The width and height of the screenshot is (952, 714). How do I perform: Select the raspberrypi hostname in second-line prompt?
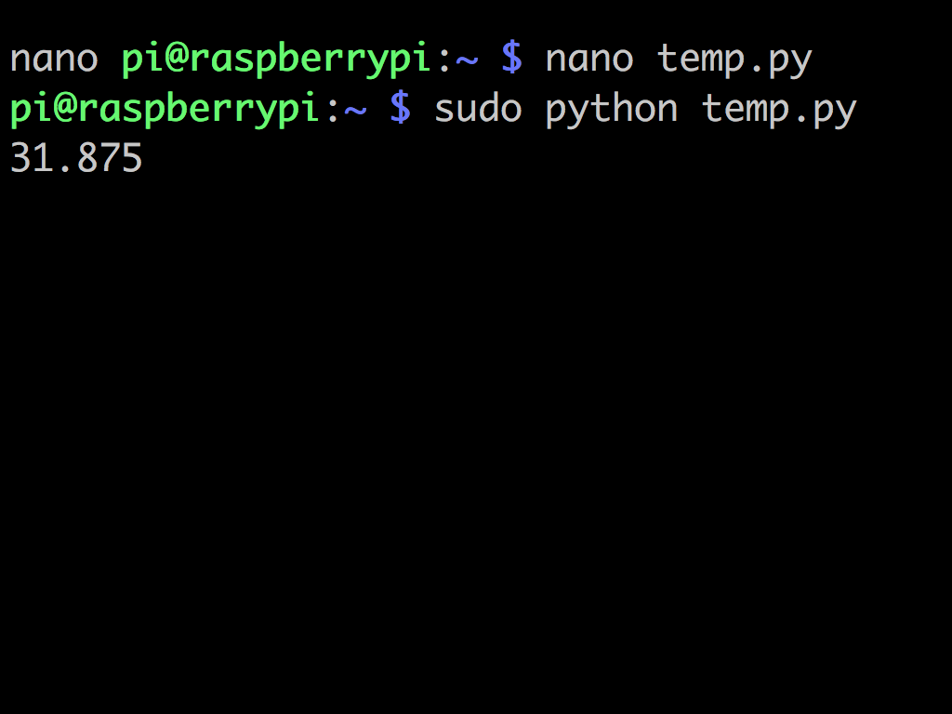199,110
